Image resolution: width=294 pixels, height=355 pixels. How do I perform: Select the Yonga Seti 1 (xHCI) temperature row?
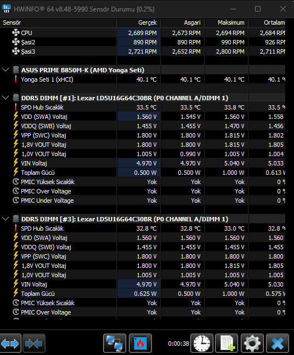(x=148, y=79)
